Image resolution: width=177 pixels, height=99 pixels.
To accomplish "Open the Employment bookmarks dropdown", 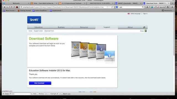I will (x=56, y=10).
